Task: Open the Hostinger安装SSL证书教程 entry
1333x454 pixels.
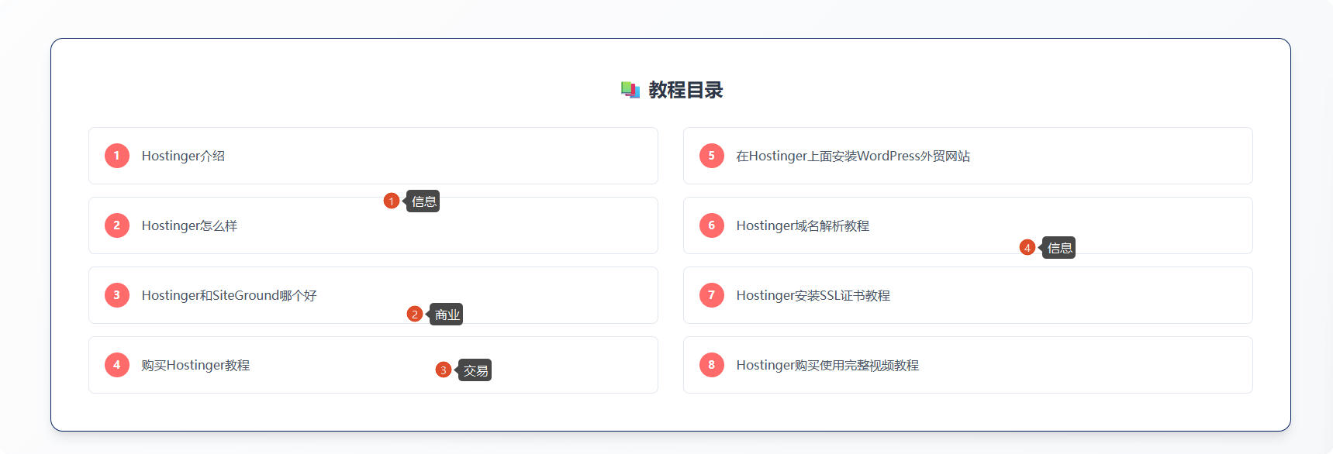Action: [x=813, y=294]
